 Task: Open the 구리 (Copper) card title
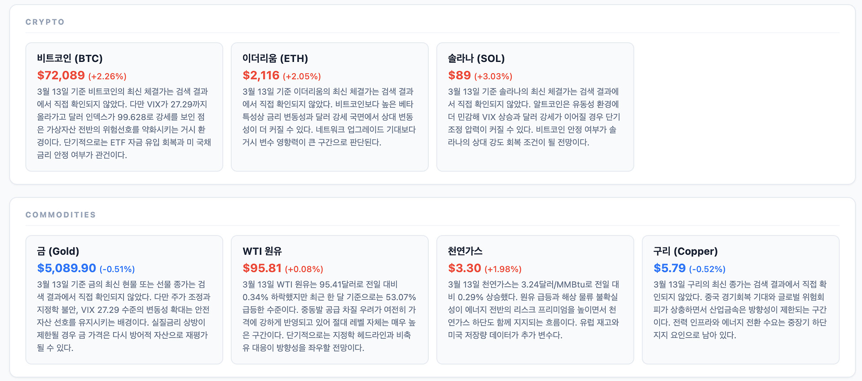(x=685, y=251)
